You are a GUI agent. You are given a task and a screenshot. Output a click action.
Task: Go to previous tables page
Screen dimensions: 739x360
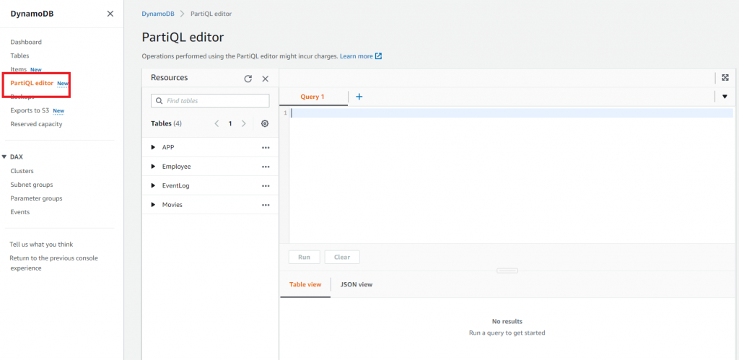click(x=217, y=123)
